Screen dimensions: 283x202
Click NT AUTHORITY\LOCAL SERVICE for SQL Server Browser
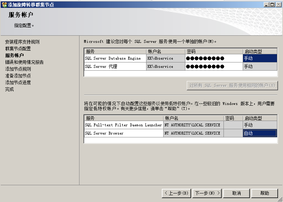coord(194,133)
